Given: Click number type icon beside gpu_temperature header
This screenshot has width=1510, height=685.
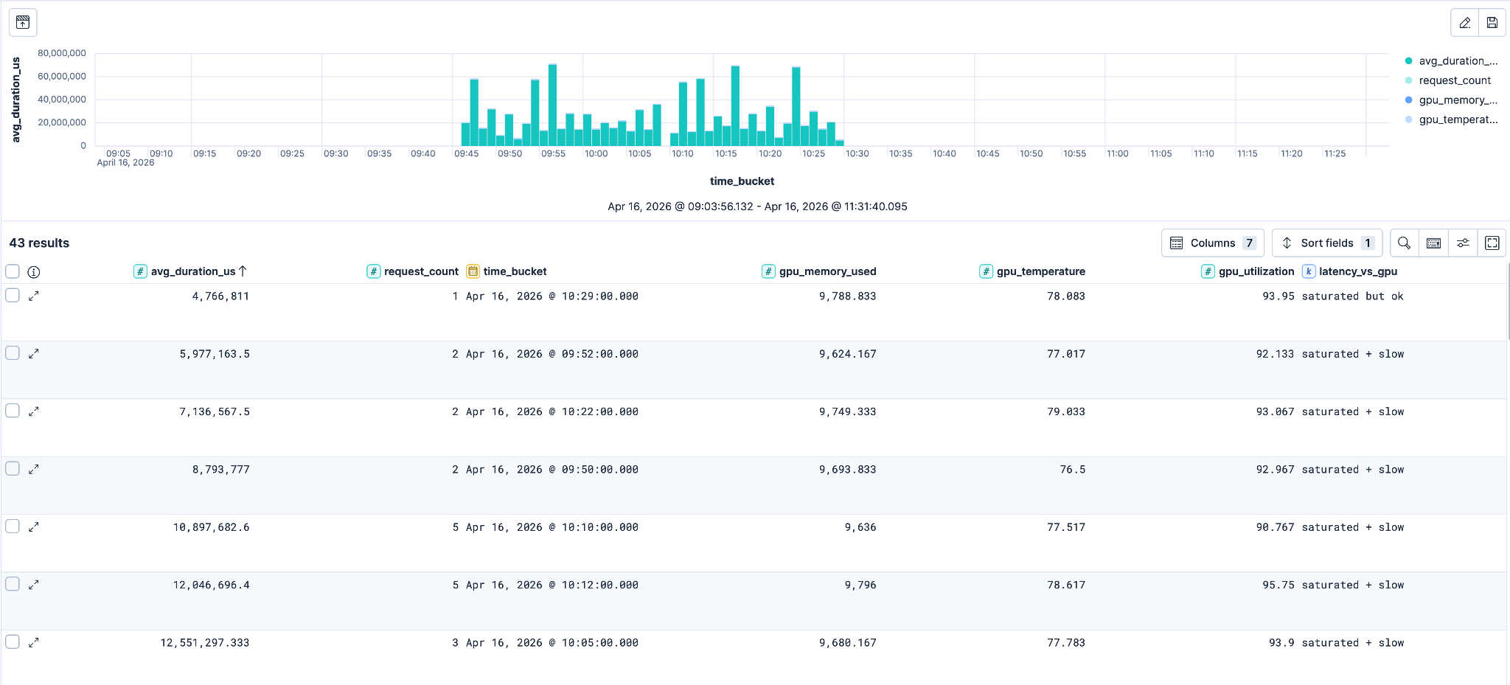Looking at the screenshot, I should click(x=986, y=271).
